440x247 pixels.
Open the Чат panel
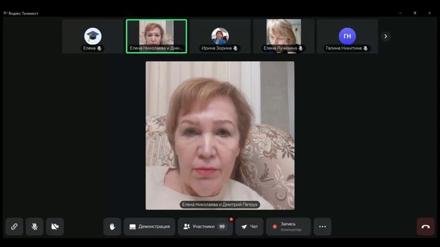250,226
